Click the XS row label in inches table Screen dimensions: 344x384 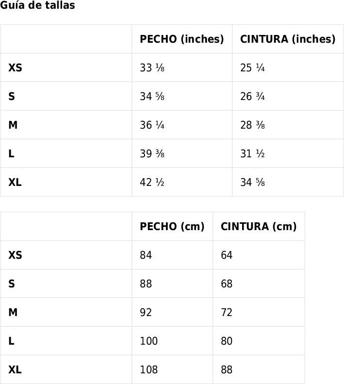pyautogui.click(x=15, y=68)
